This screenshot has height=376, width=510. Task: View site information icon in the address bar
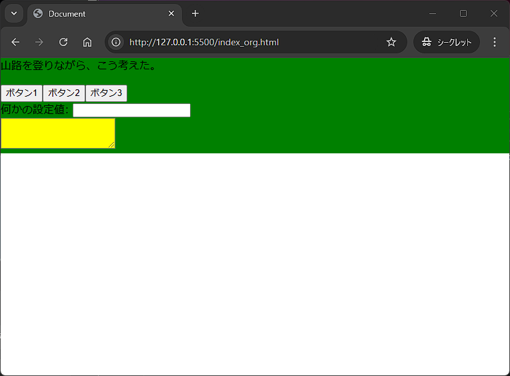point(116,42)
